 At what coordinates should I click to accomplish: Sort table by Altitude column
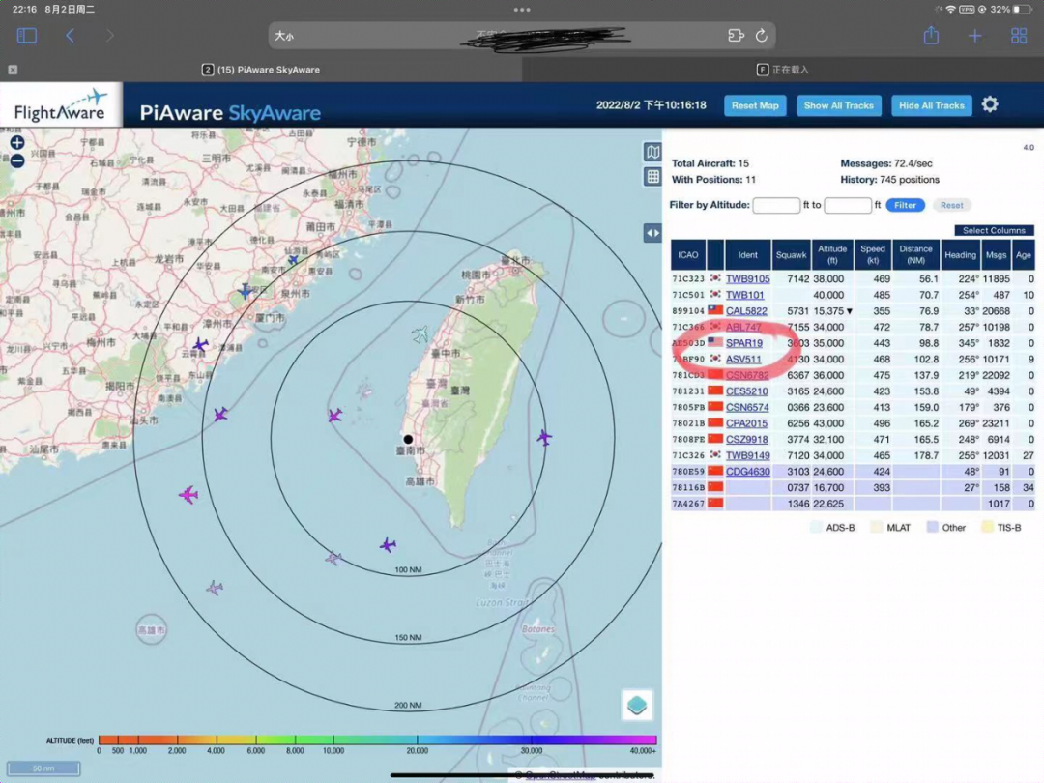[832, 254]
